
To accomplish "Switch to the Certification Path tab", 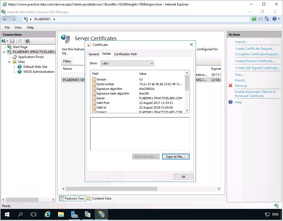I will coord(125,54).
